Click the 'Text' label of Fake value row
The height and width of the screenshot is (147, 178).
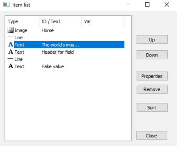tap(20, 66)
